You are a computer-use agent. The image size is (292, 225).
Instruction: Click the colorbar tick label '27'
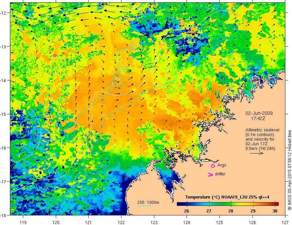click(209, 211)
